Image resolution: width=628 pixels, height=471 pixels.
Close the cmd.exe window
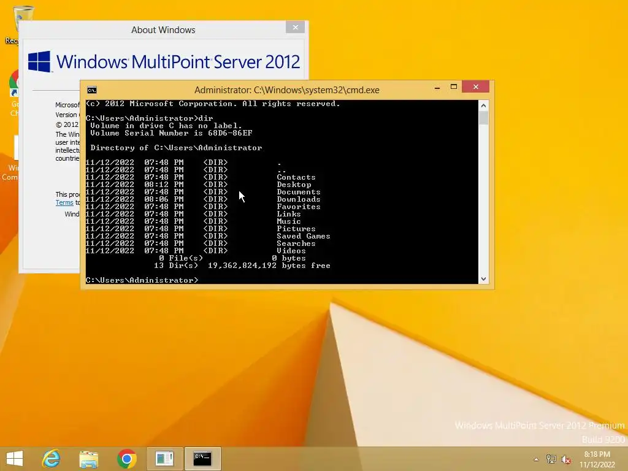point(475,86)
